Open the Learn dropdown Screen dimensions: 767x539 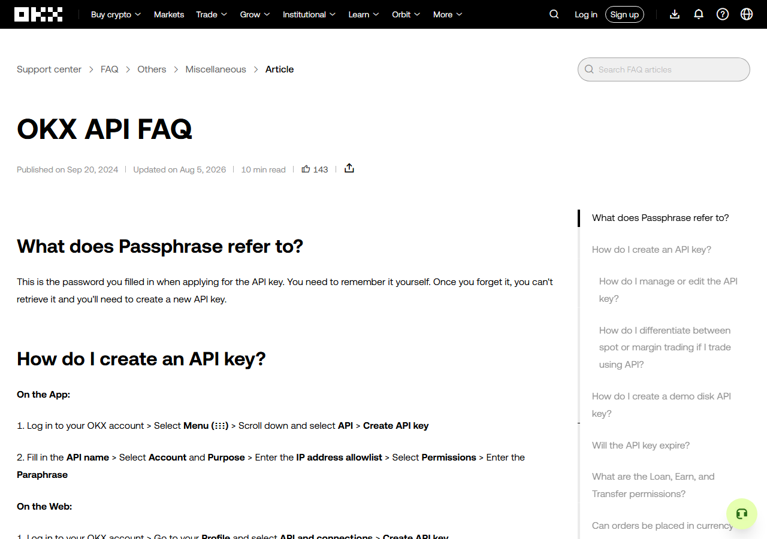364,14
